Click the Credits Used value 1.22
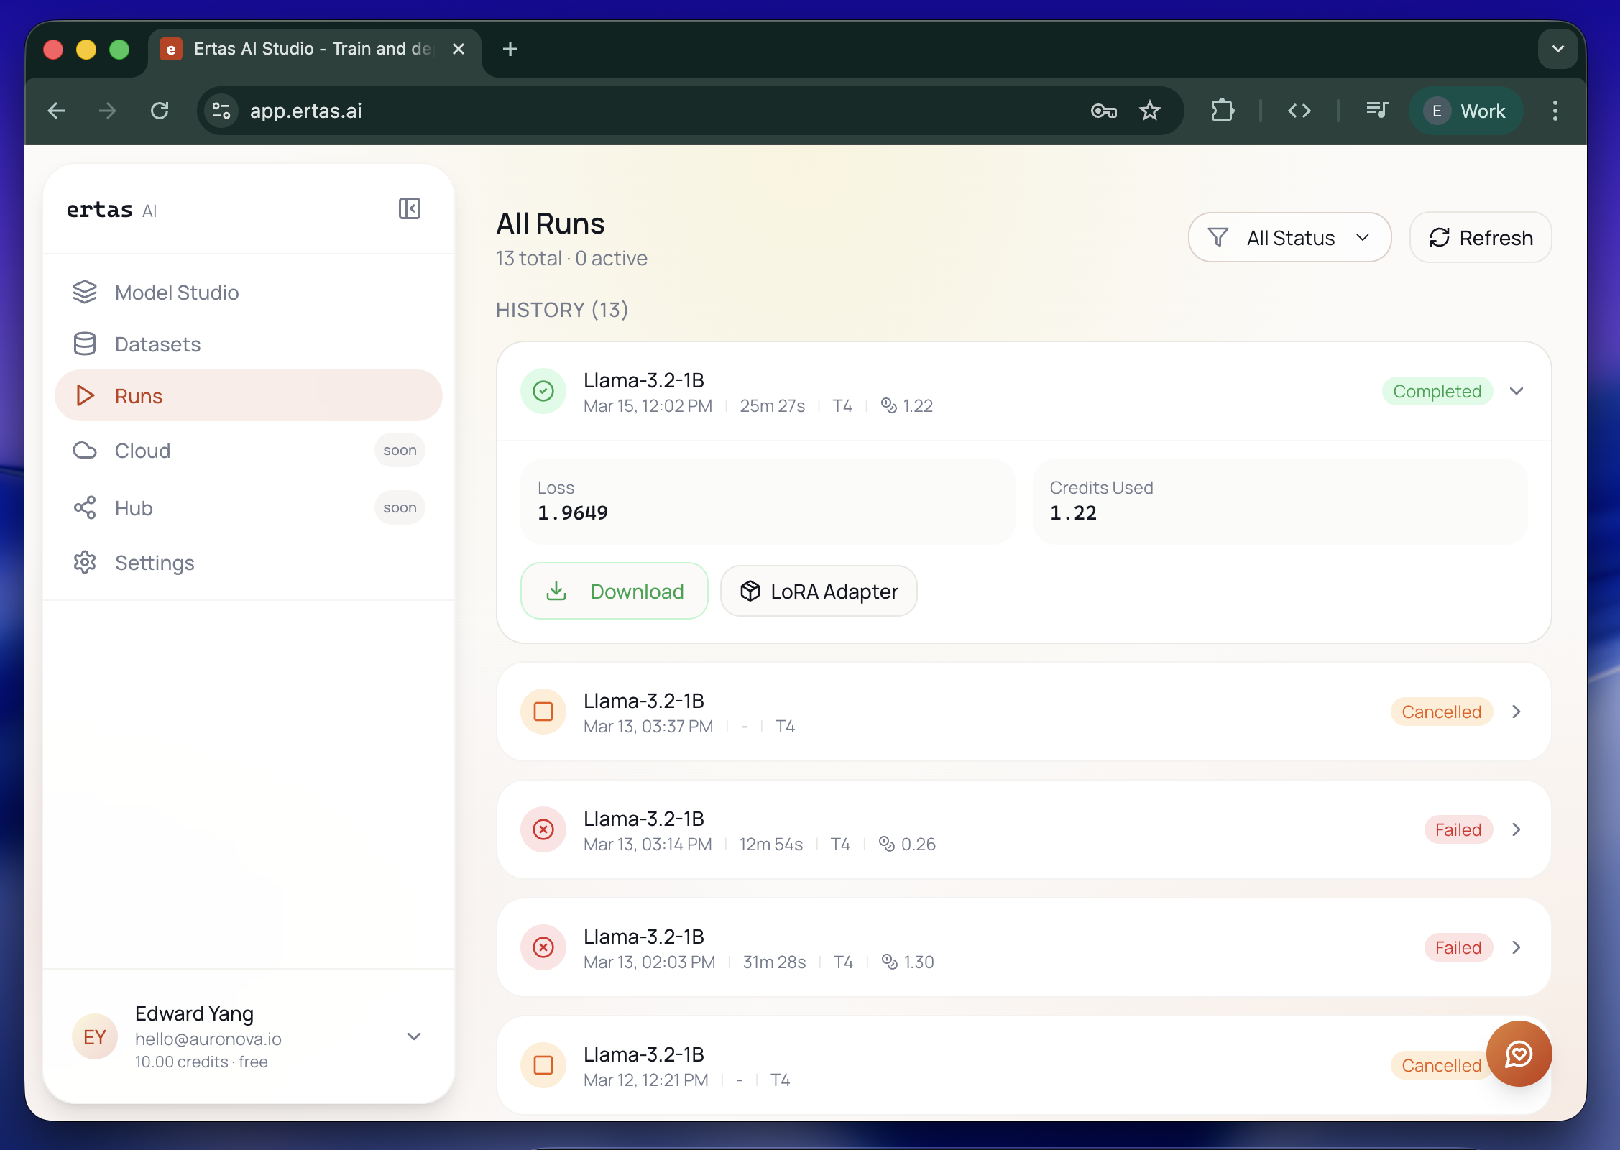The width and height of the screenshot is (1620, 1150). pos(1073,512)
